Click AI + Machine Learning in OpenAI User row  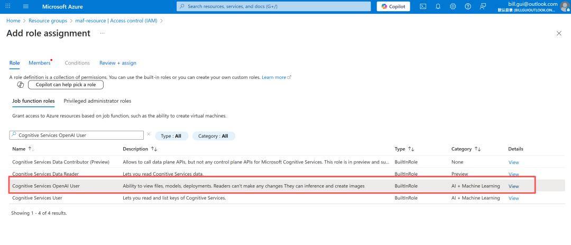click(x=476, y=186)
